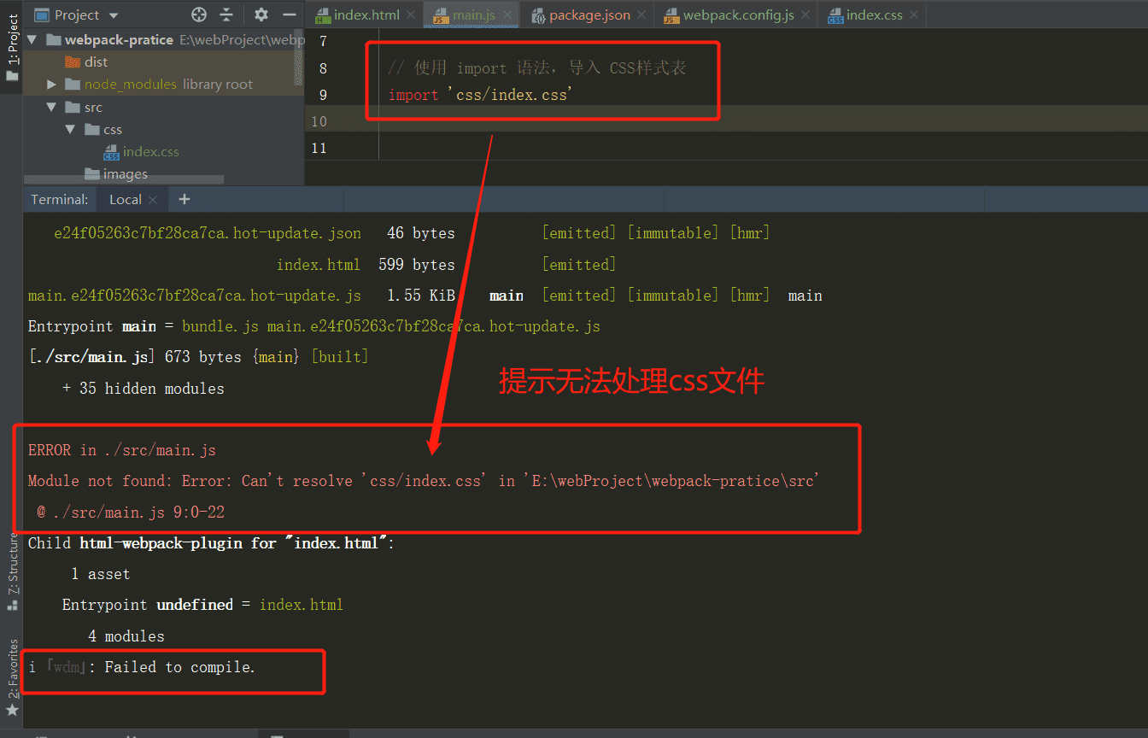Click the hot-update.json filename in terminal
Screen dimensions: 1148x738
click(x=208, y=233)
